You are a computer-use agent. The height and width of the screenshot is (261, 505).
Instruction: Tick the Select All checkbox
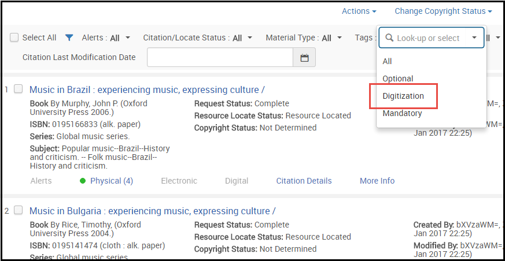(x=14, y=38)
